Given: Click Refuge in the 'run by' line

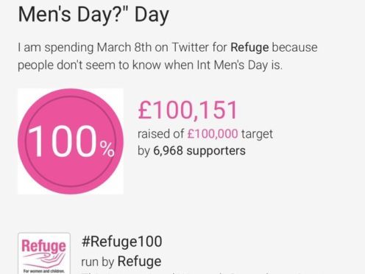Looking at the screenshot, I should (139, 261).
